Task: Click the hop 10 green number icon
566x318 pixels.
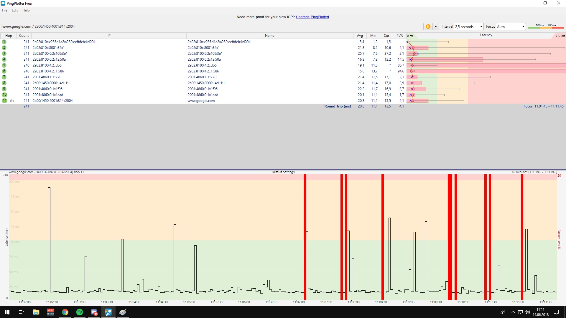Action: pyautogui.click(x=4, y=95)
